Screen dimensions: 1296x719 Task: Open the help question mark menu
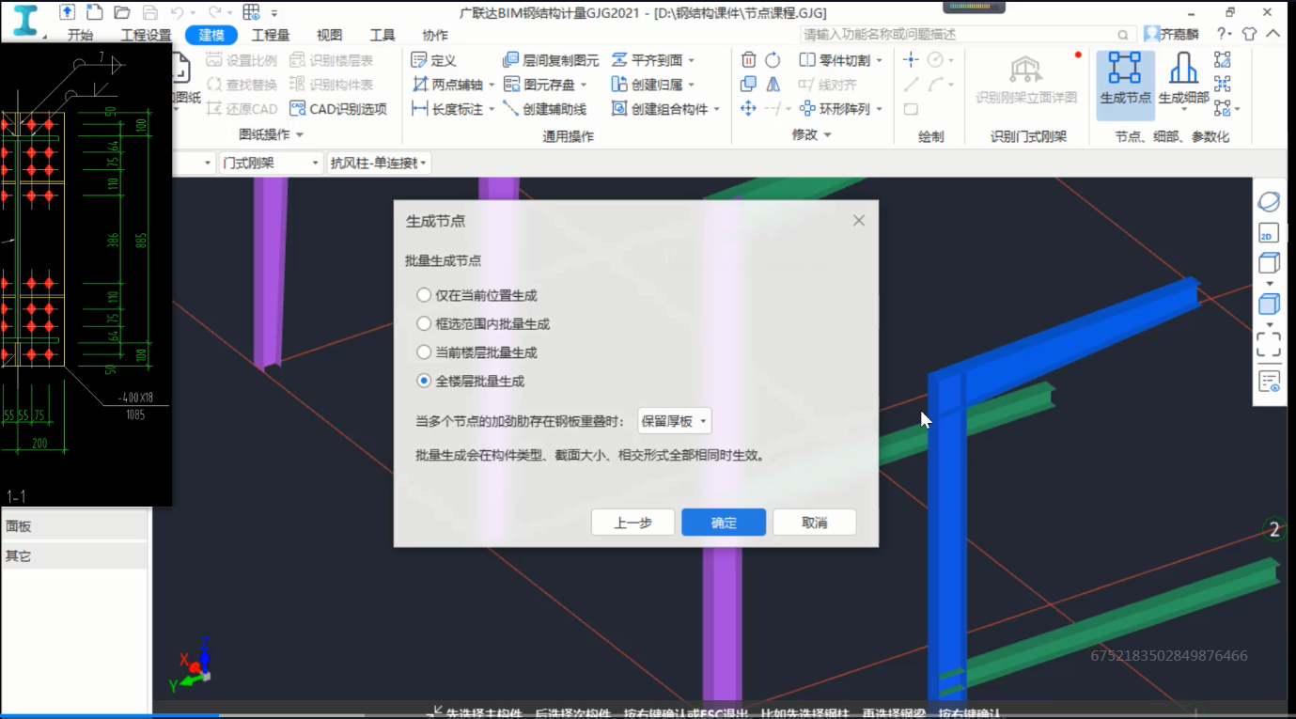[1223, 34]
